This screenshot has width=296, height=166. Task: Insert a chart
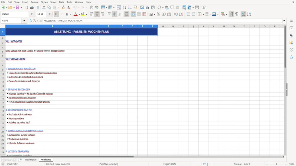[147, 7]
